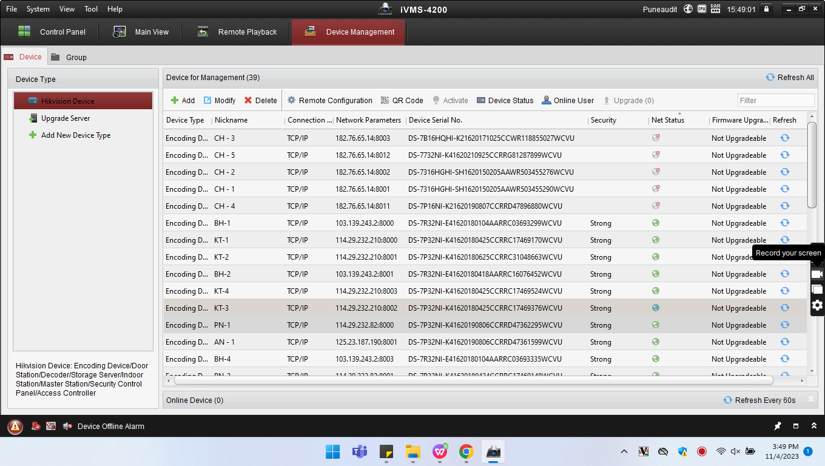825x466 pixels.
Task: Open Google Chrome from the taskbar
Action: (x=466, y=451)
